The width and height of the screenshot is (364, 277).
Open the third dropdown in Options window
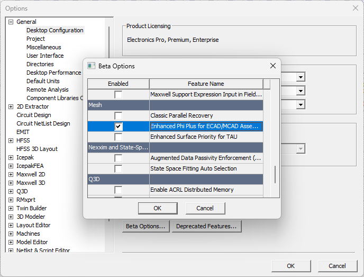click(301, 104)
